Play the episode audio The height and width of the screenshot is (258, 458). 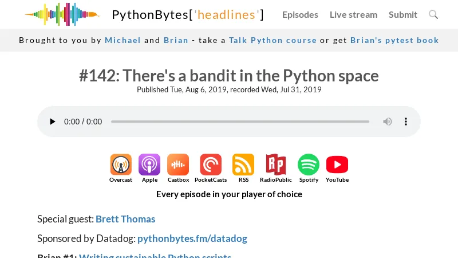click(53, 122)
